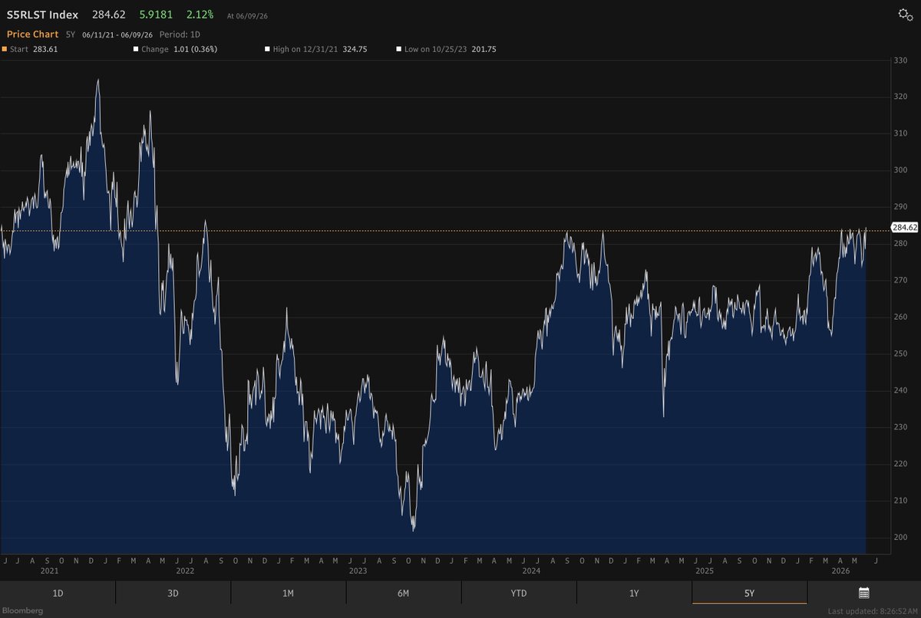Open the custom date range calendar icon
The width and height of the screenshot is (921, 618).
point(863,593)
